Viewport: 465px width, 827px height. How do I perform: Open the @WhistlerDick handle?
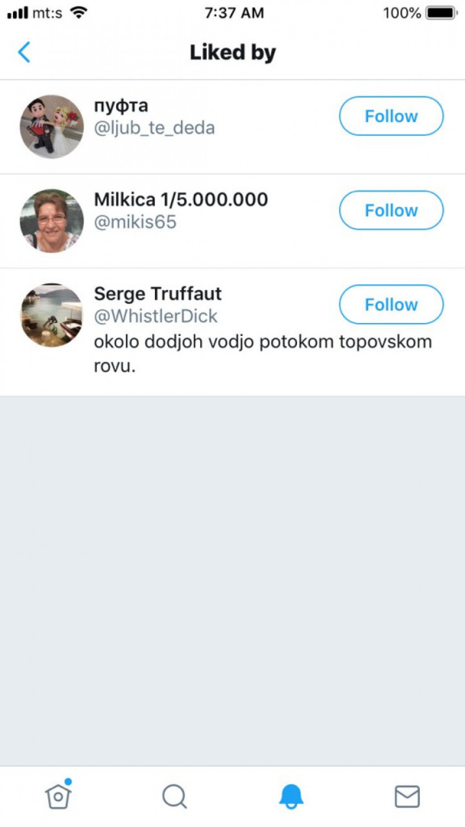pos(156,316)
